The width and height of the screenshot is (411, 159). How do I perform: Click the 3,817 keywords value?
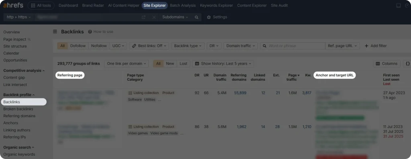pos(307,93)
